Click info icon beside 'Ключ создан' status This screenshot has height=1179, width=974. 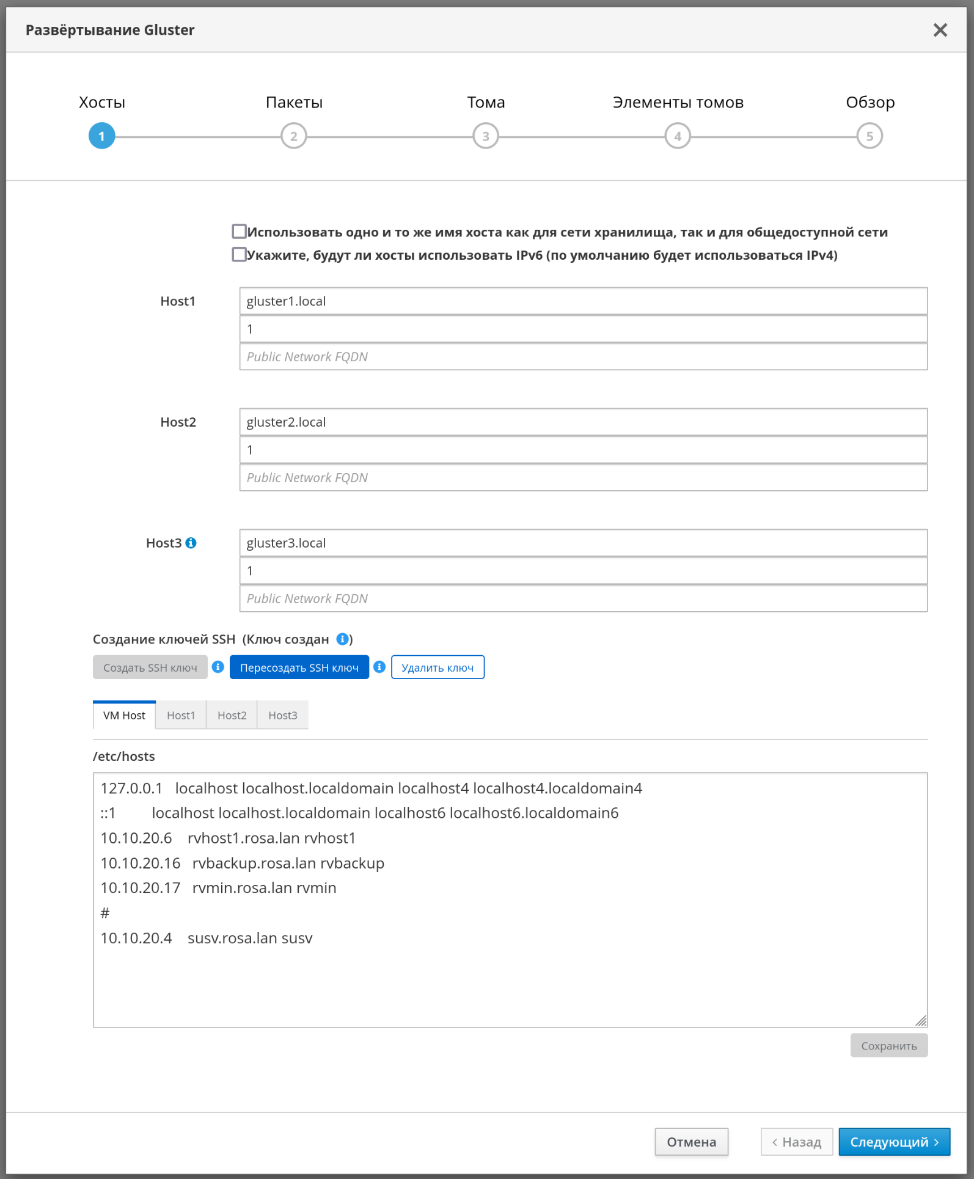pos(343,639)
